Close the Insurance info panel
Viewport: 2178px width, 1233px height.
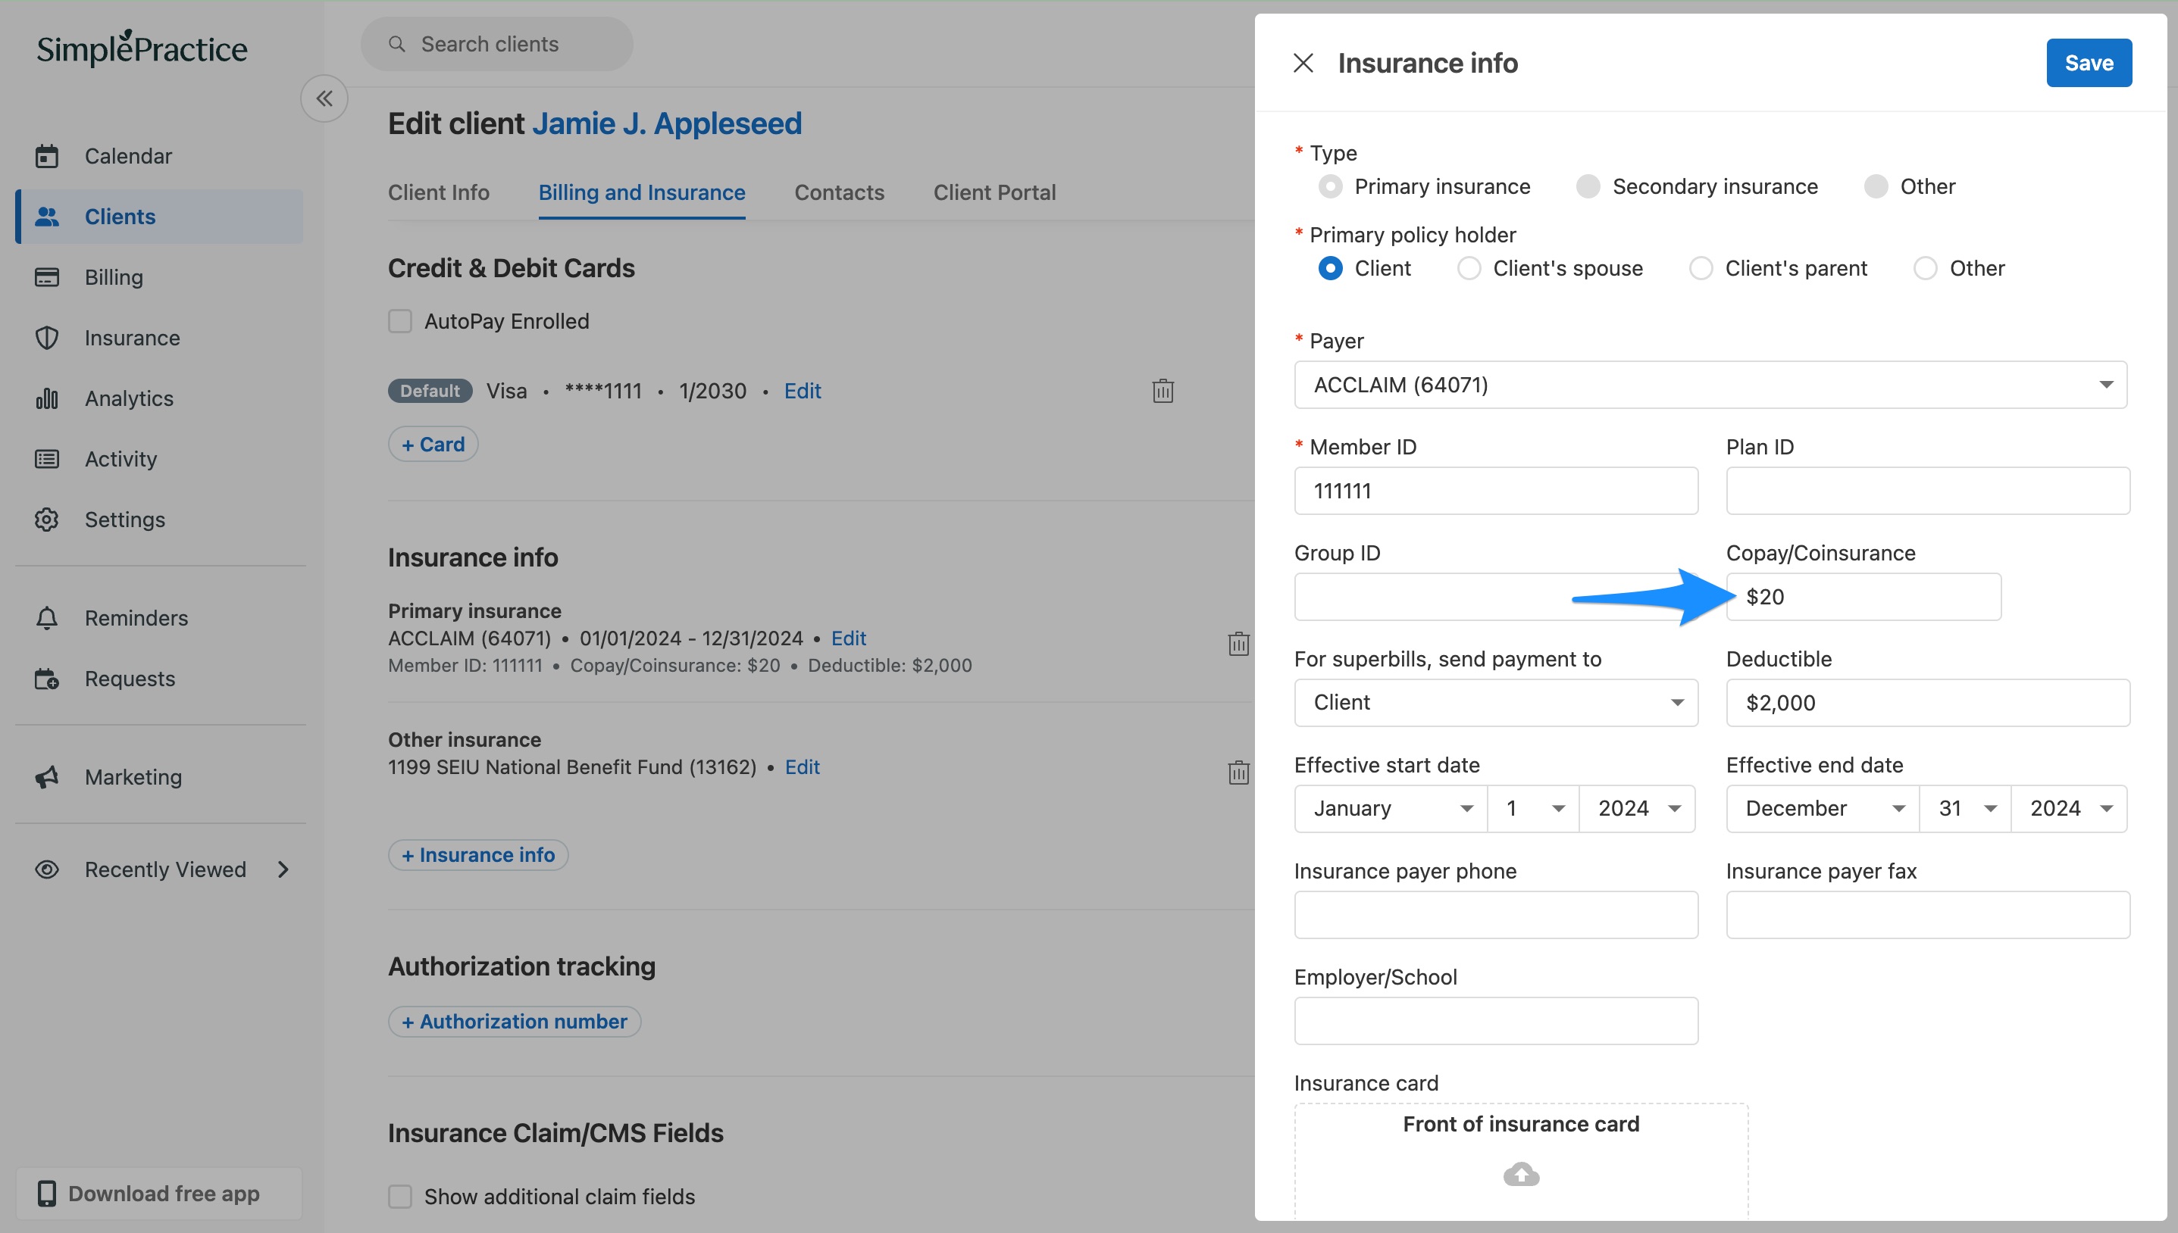(1303, 63)
